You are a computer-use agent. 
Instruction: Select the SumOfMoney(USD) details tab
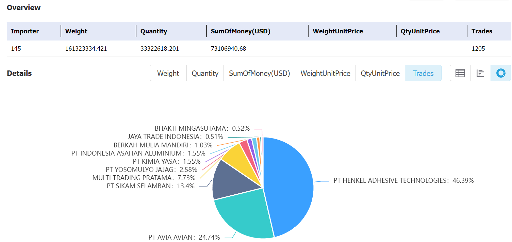[259, 73]
